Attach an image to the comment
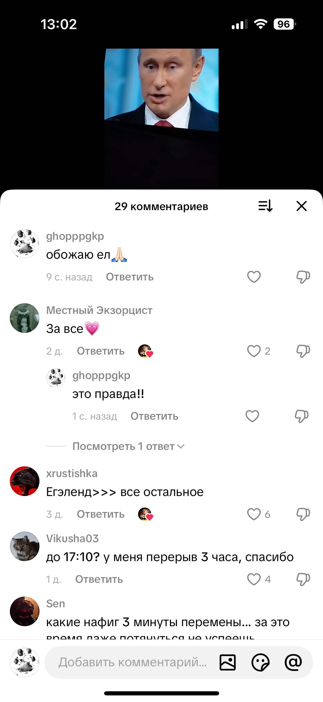Viewport: 323px width, 702px height. pyautogui.click(x=227, y=662)
